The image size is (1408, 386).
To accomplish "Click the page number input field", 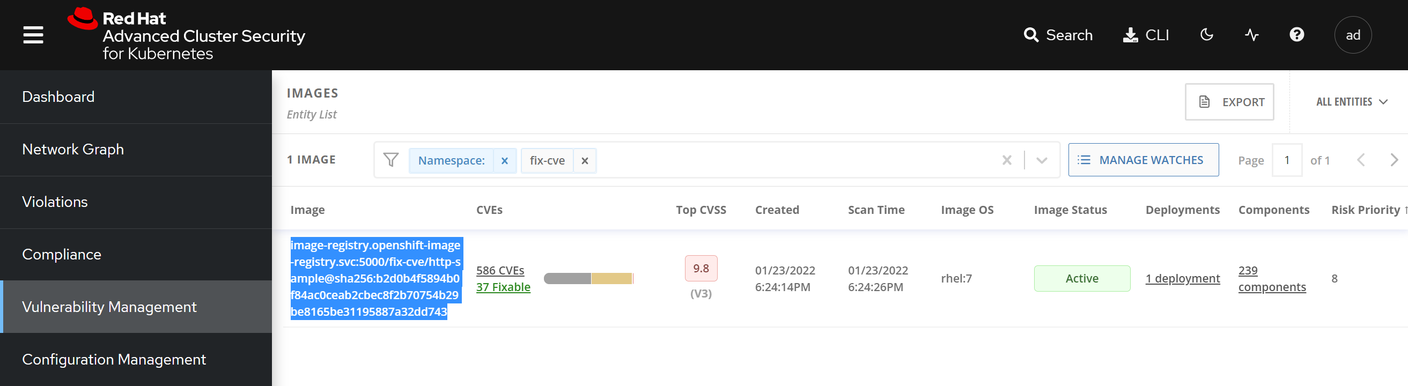I will tap(1287, 160).
